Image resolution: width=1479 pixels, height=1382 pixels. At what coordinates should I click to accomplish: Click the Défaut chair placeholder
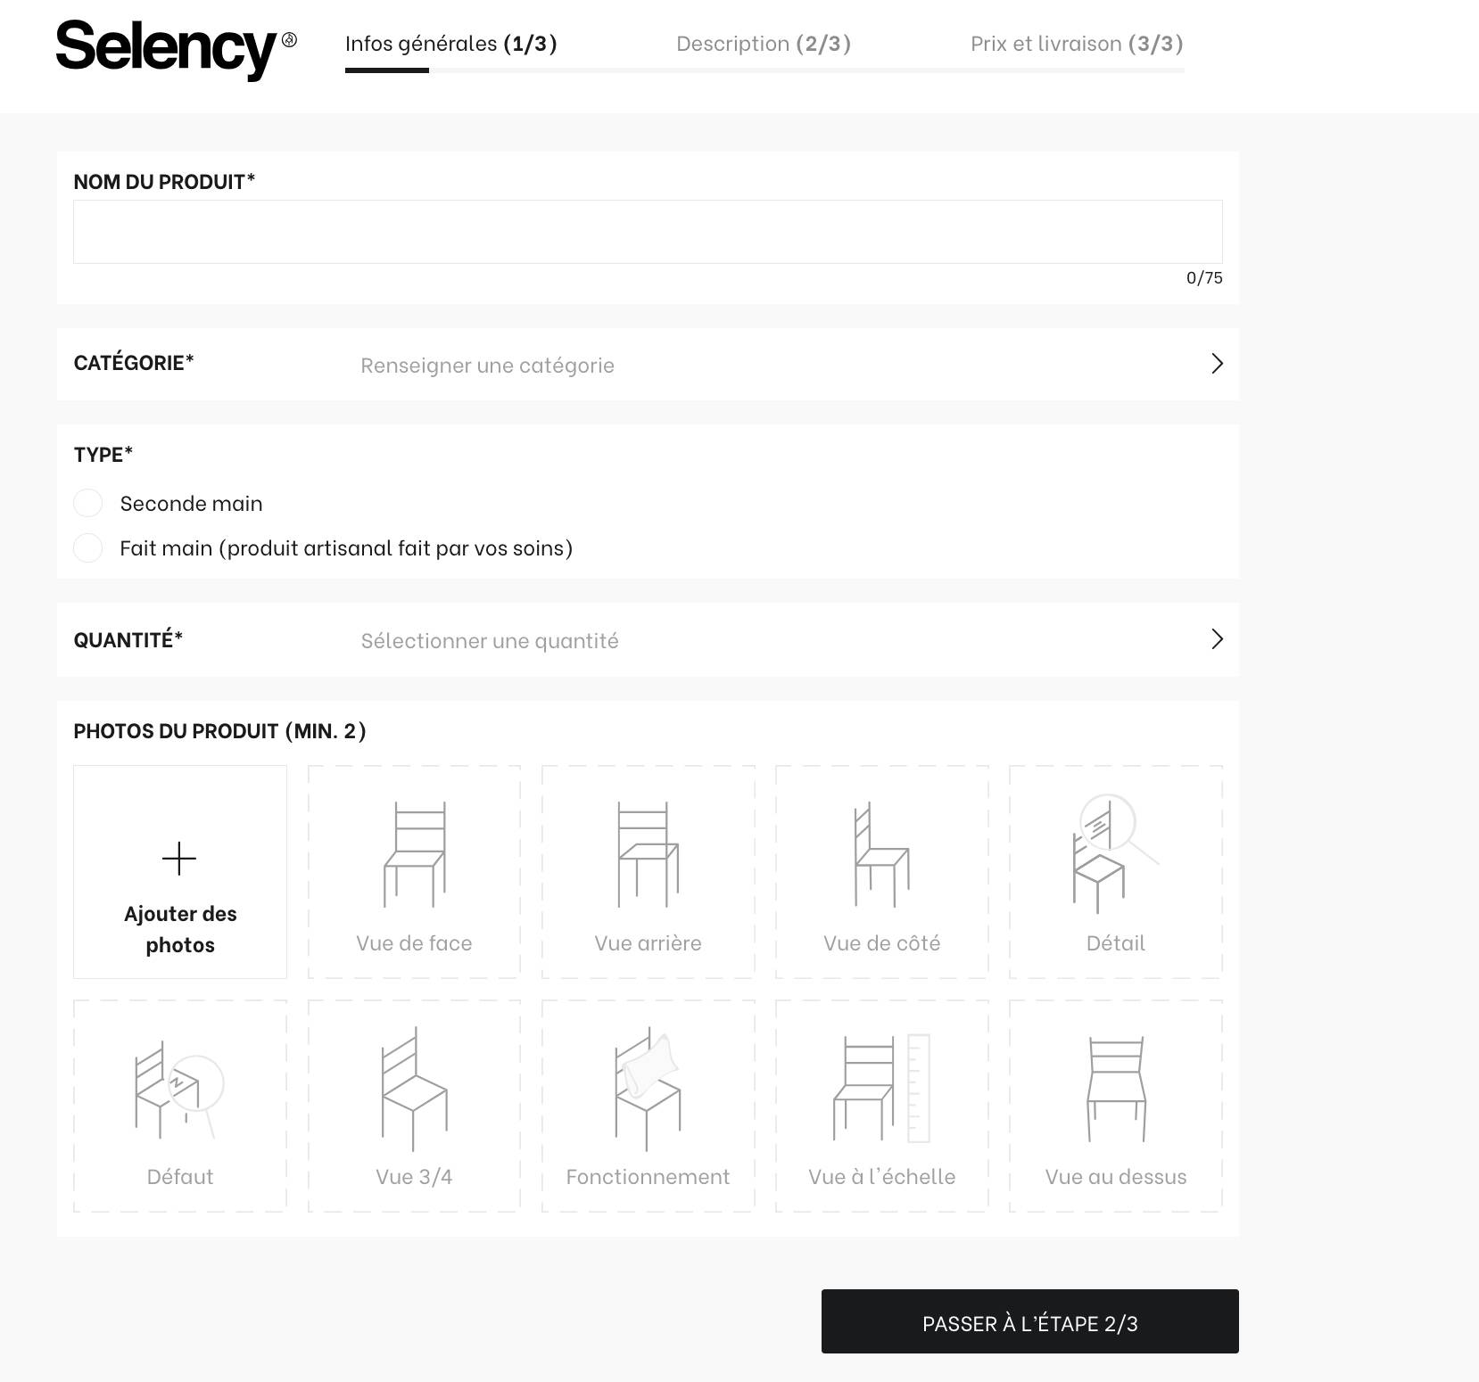pyautogui.click(x=180, y=1106)
